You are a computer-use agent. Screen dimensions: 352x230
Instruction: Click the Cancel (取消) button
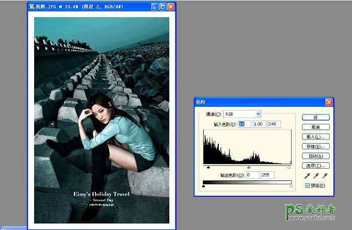(315, 127)
